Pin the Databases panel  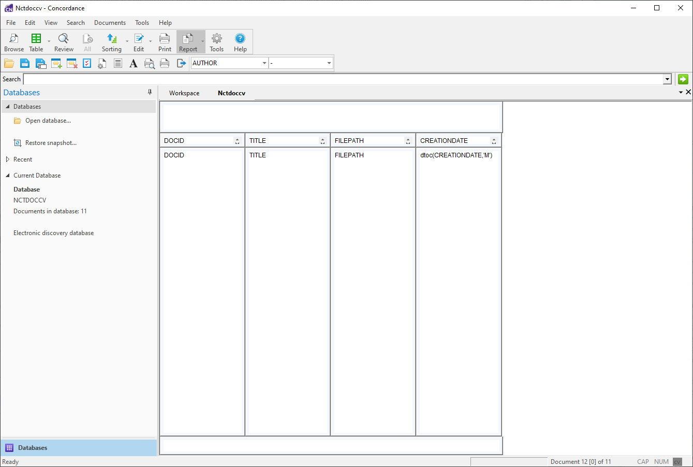coord(150,92)
